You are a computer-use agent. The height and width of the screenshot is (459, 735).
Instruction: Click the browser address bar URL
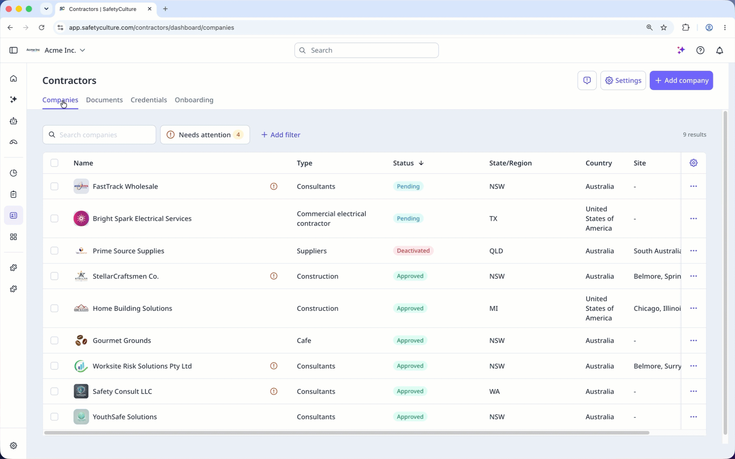coord(152,28)
